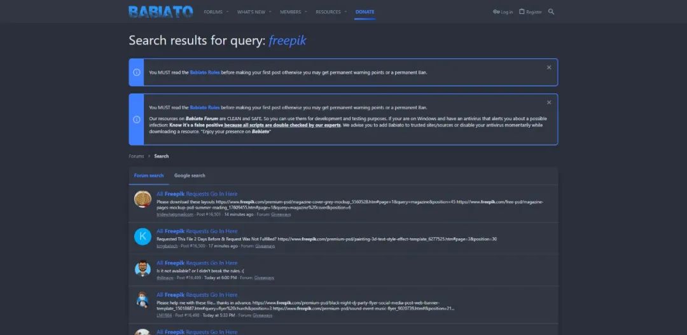
Task: Open the search magnifier icon in header
Action: [x=551, y=12]
